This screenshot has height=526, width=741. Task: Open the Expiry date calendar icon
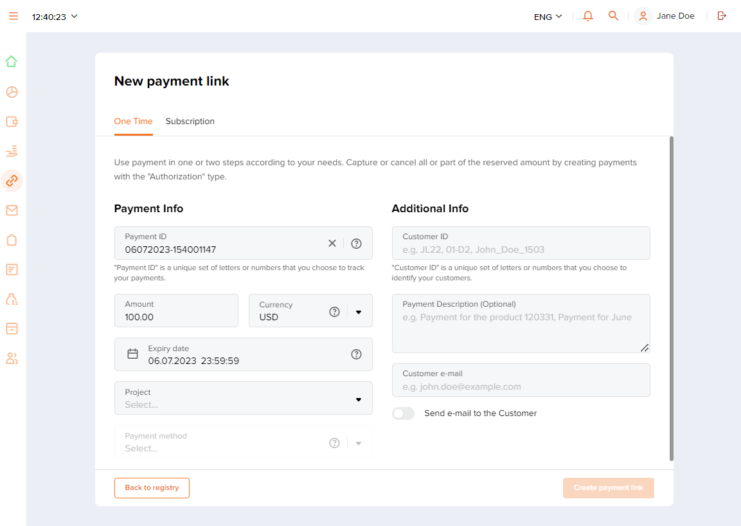coord(133,354)
